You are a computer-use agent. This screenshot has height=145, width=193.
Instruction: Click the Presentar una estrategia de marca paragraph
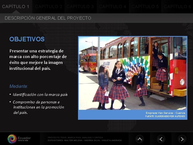38,60
